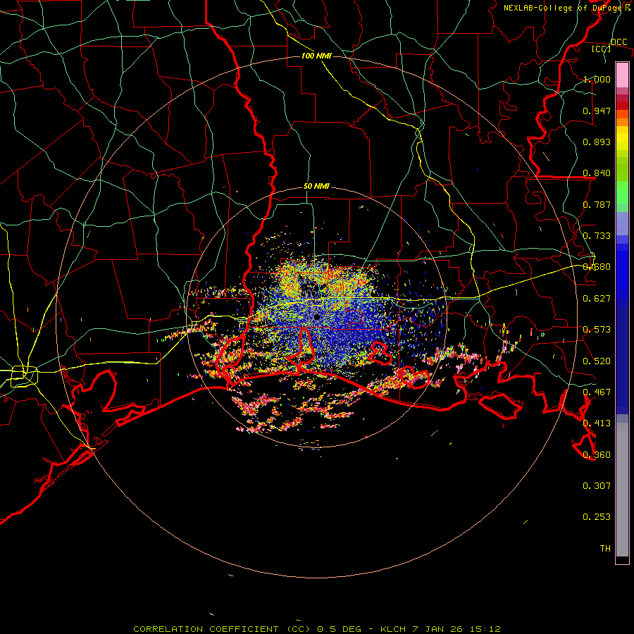The image size is (634, 634).
Task: Select the 0.573 colorbar value label
Action: [x=597, y=330]
